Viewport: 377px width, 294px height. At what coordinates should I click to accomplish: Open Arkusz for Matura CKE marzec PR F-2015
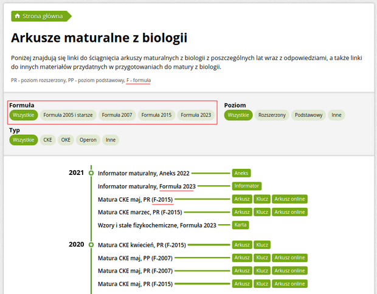coord(242,212)
